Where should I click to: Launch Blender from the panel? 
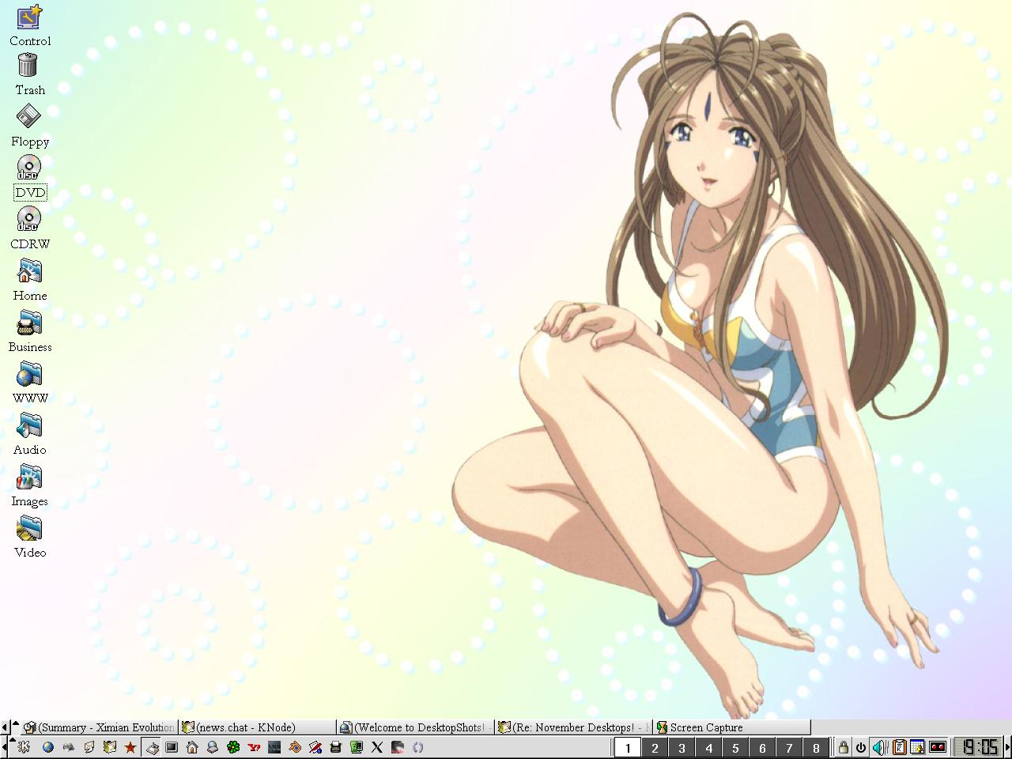(295, 747)
